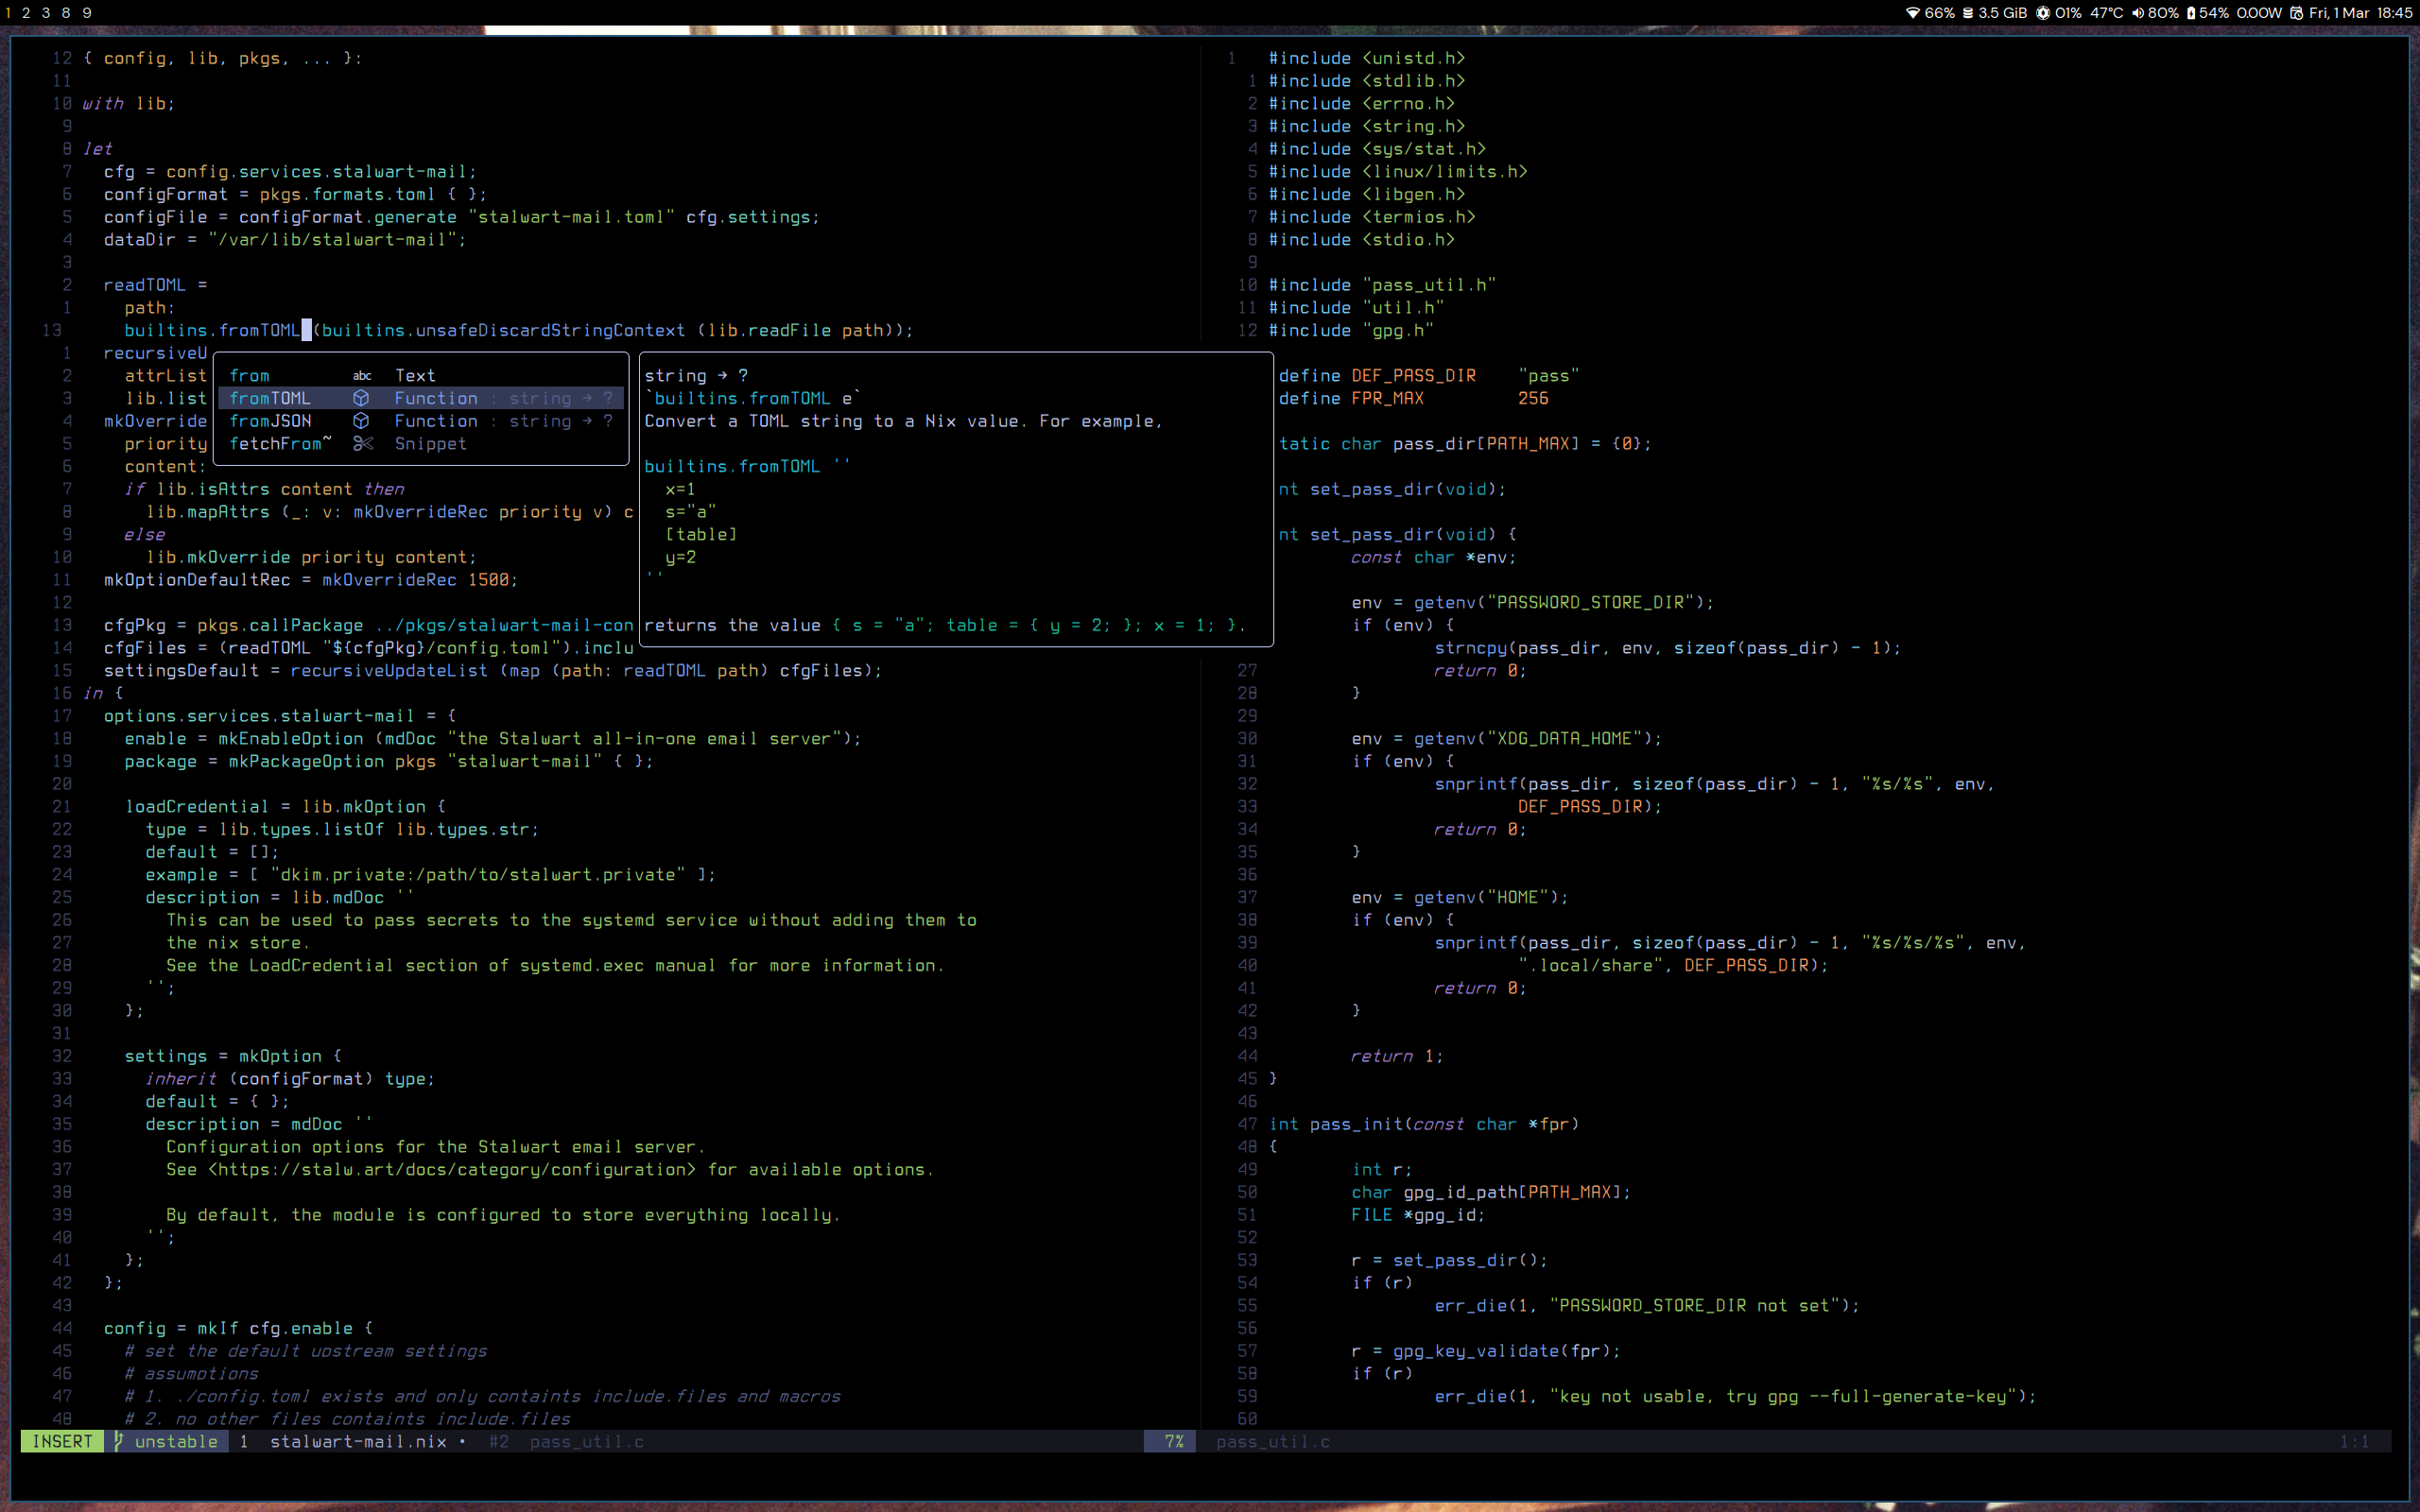2420x1512 pixels.
Task: Click the 7% scroll position indicator
Action: click(x=1173, y=1441)
